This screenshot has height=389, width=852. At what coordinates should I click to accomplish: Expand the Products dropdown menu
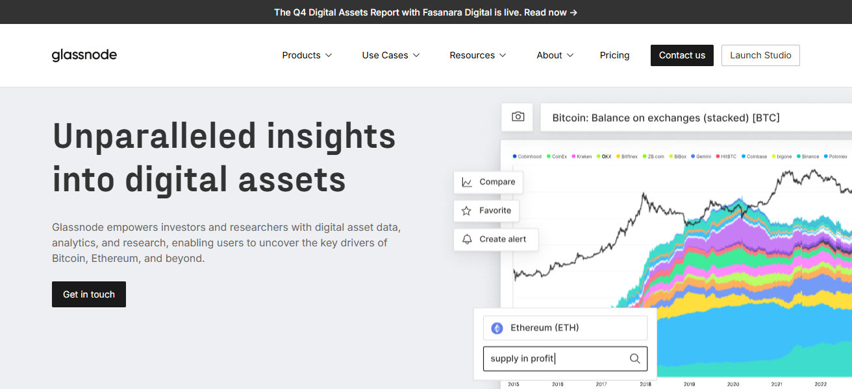307,55
